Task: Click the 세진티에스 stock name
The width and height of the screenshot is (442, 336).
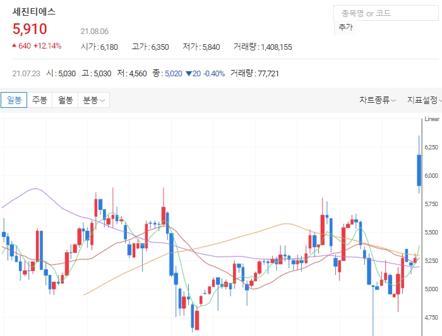Action: pos(34,11)
